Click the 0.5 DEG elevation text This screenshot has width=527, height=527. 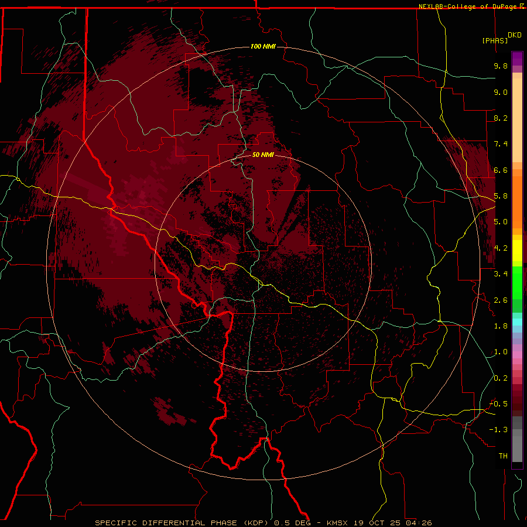point(292,523)
